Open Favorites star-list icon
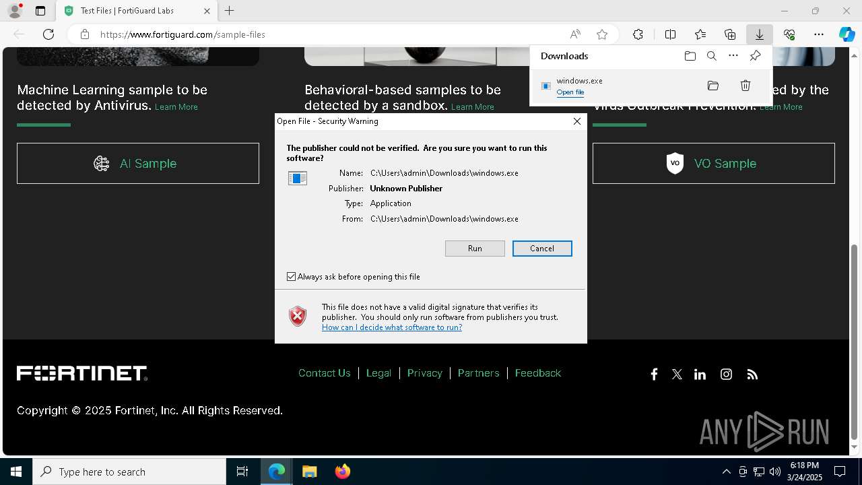The width and height of the screenshot is (862, 485). (700, 34)
